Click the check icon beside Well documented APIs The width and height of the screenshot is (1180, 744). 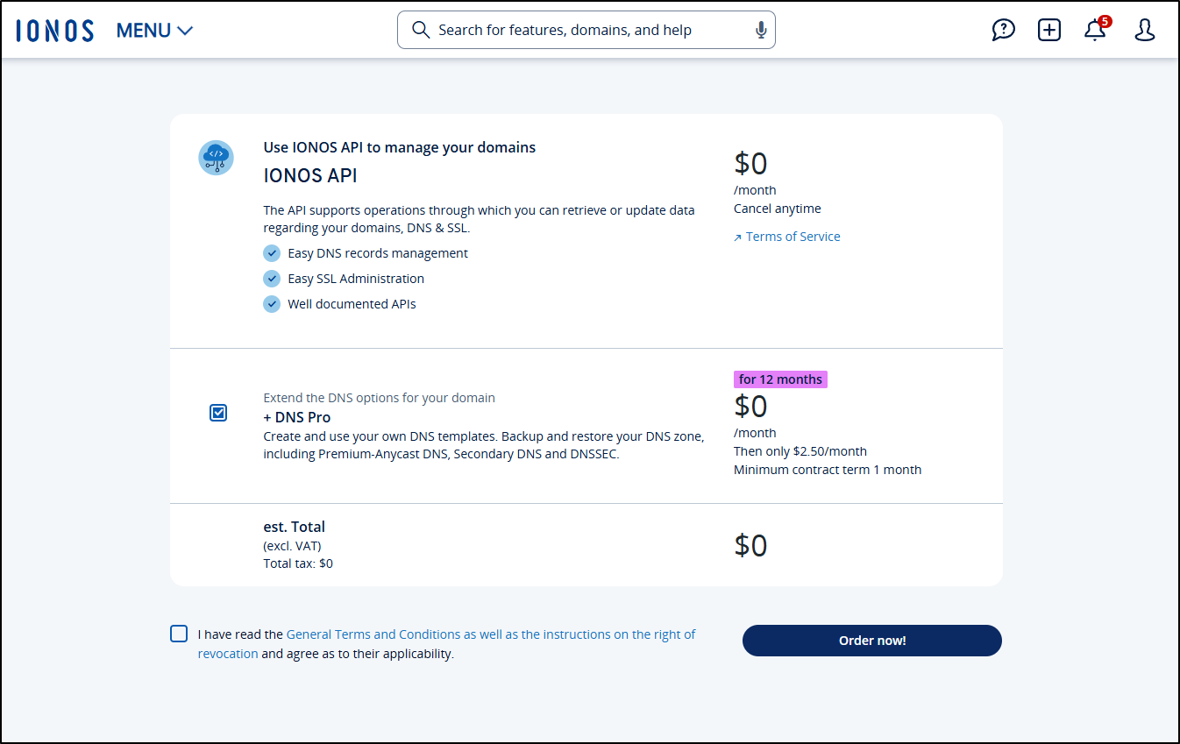272,304
